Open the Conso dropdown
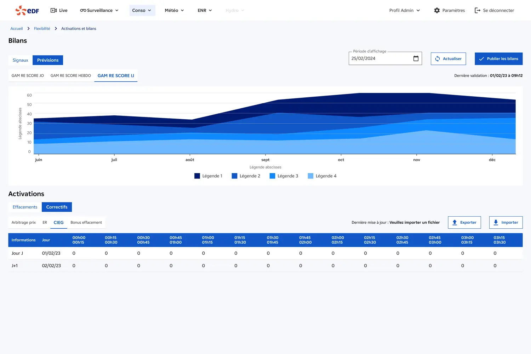This screenshot has height=354, width=531. point(142,10)
